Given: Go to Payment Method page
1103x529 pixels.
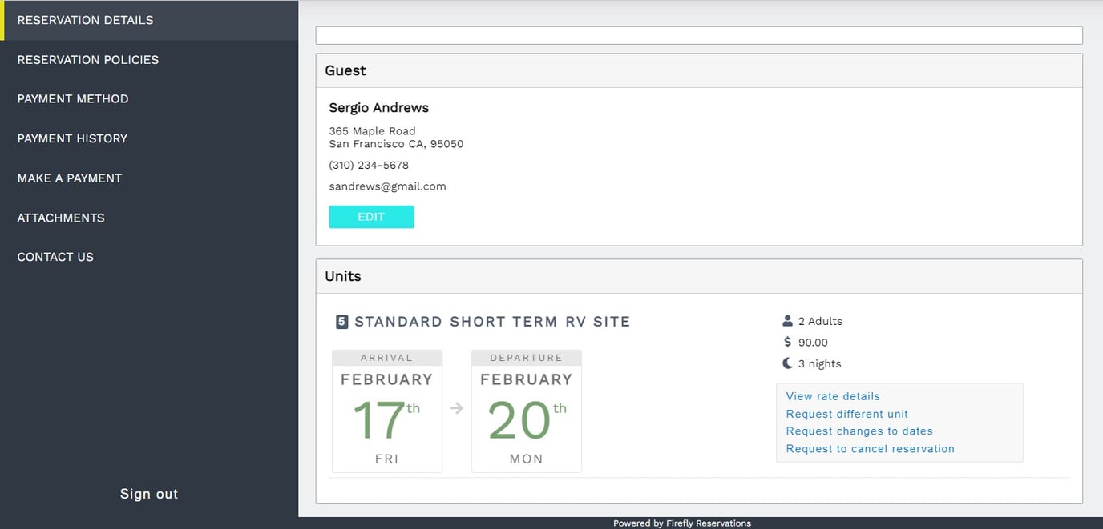Looking at the screenshot, I should [x=73, y=99].
